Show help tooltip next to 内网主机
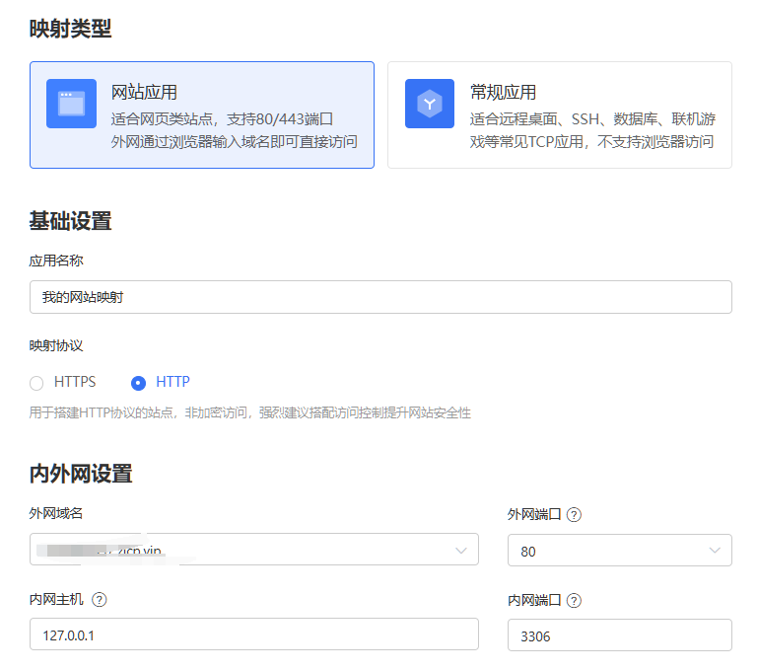The width and height of the screenshot is (757, 671). pos(99,600)
